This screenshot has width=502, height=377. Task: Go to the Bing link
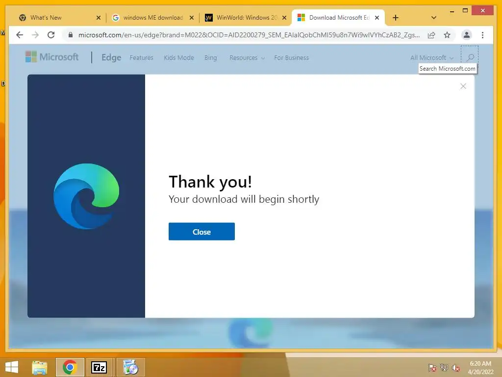[x=210, y=58]
